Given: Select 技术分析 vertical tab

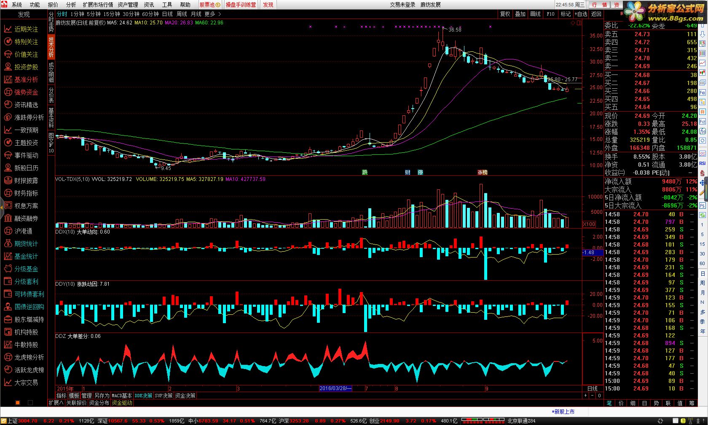Looking at the screenshot, I should point(51,46).
